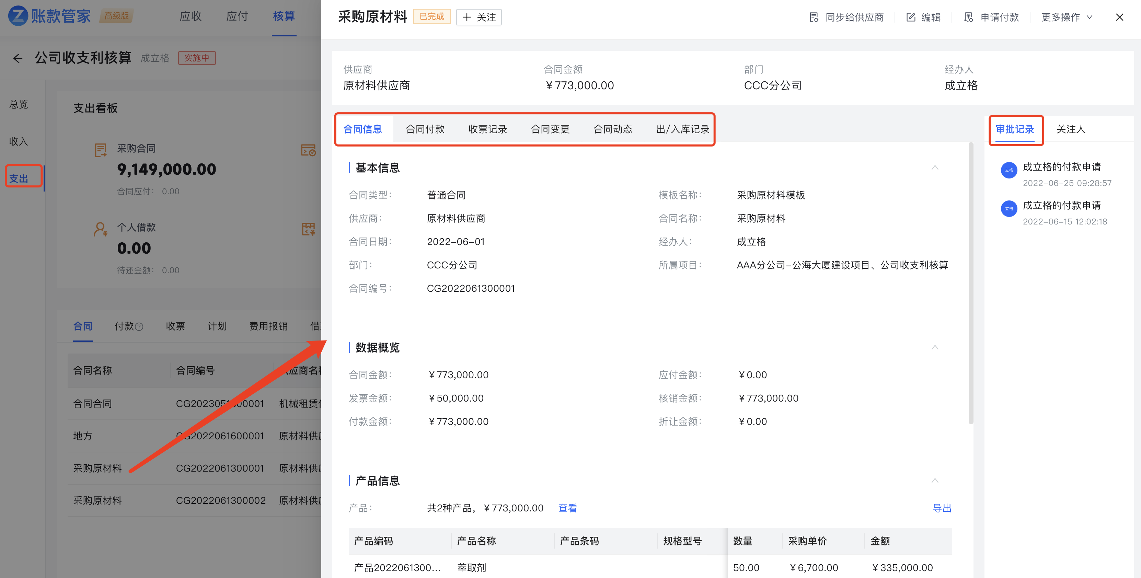Click the plus icon in 关注 button
This screenshot has width=1141, height=578.
pyautogui.click(x=466, y=17)
